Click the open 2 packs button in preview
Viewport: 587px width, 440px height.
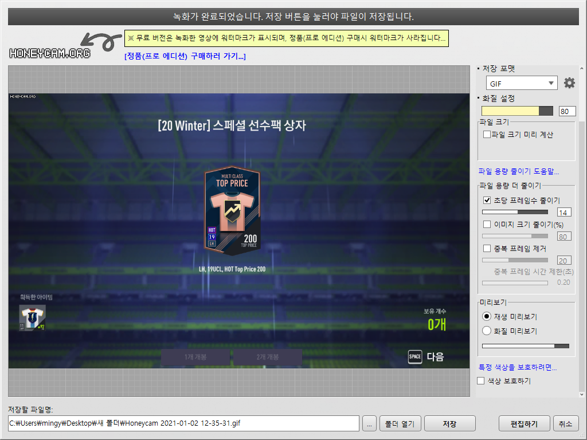click(268, 357)
